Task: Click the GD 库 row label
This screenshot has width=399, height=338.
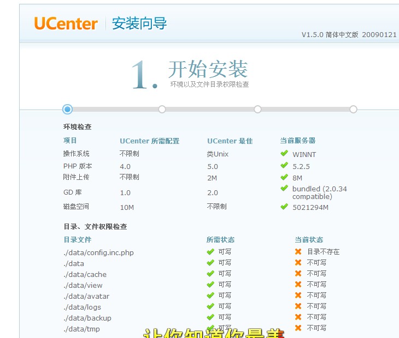Action: tap(73, 192)
